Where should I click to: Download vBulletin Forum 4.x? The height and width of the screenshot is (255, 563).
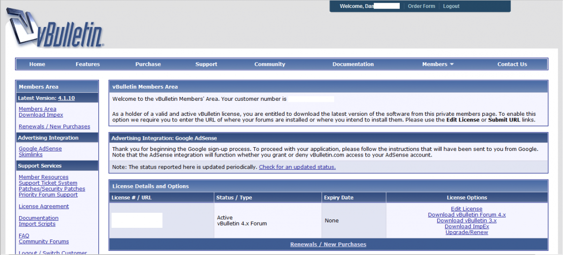click(467, 215)
